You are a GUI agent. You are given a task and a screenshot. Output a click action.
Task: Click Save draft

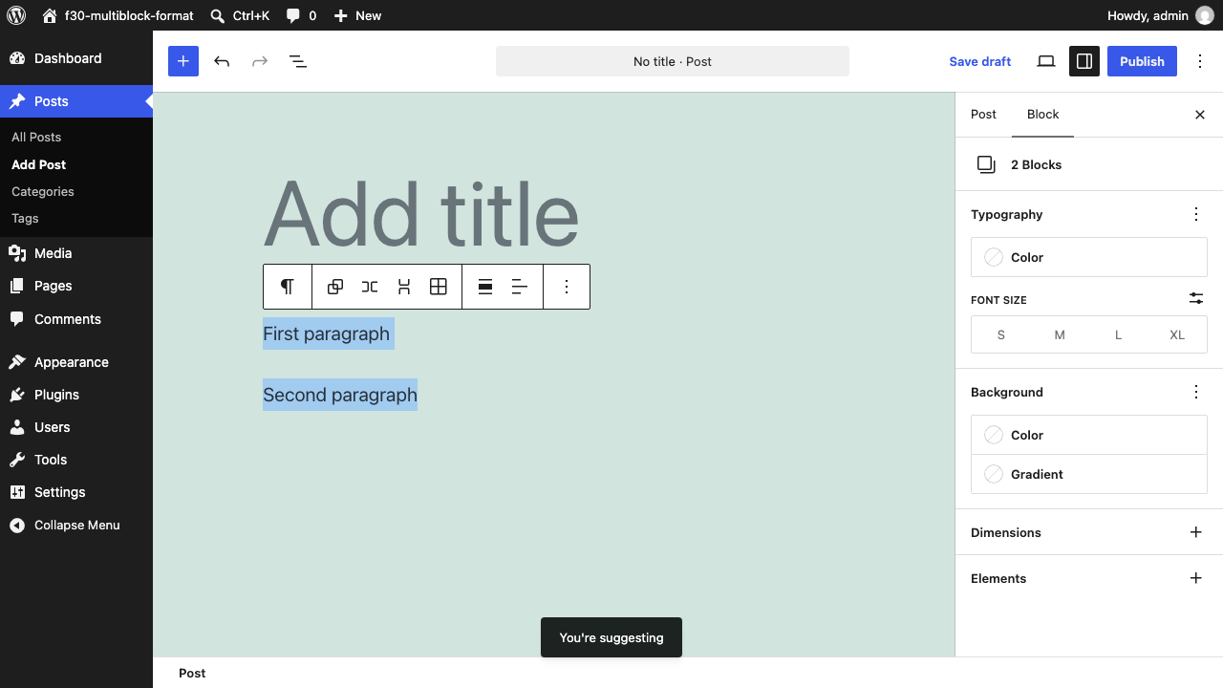[979, 61]
